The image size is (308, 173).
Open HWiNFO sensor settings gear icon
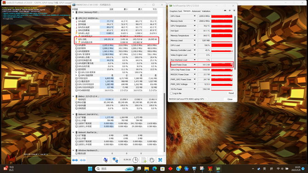(x=152, y=160)
